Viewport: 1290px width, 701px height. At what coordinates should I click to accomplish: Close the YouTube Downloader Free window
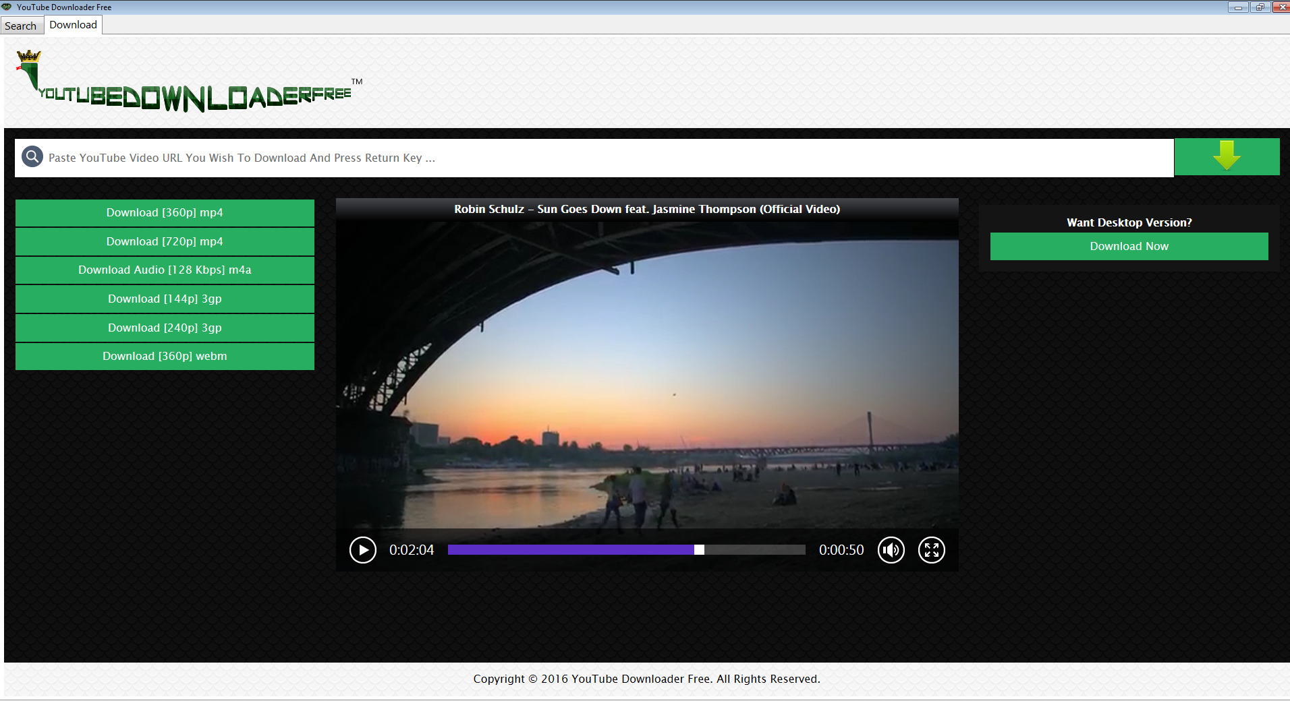(1281, 7)
